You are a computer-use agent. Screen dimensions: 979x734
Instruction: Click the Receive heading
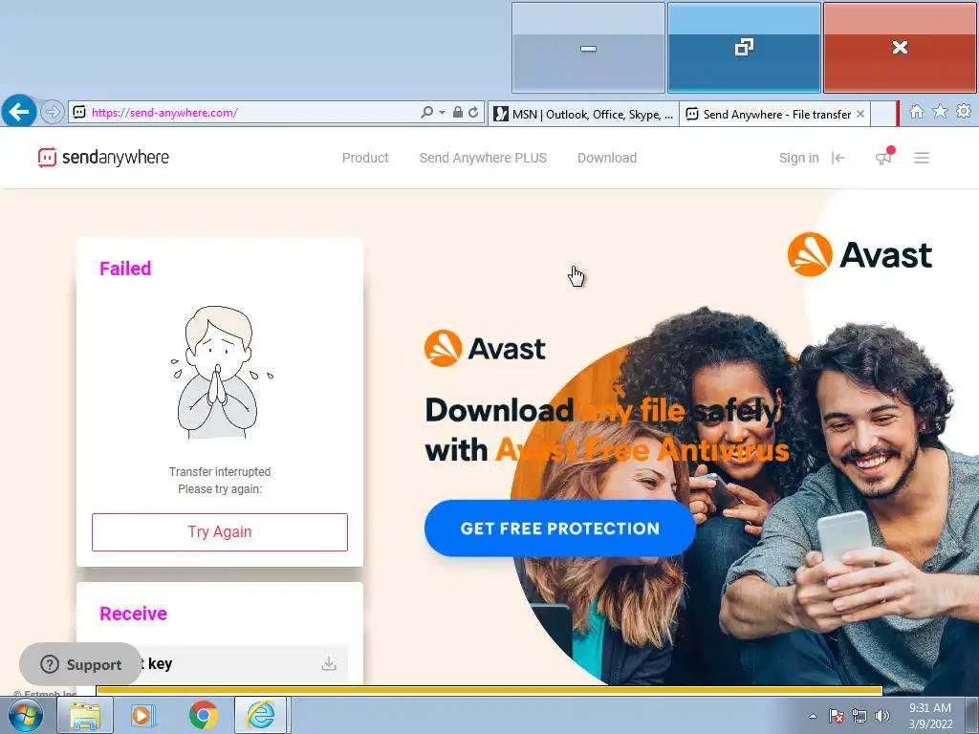click(133, 614)
